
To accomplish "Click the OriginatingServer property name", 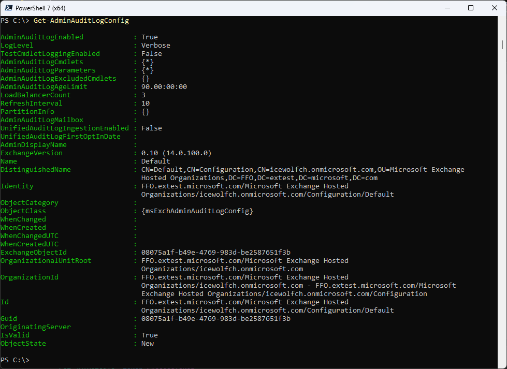I will (36, 327).
